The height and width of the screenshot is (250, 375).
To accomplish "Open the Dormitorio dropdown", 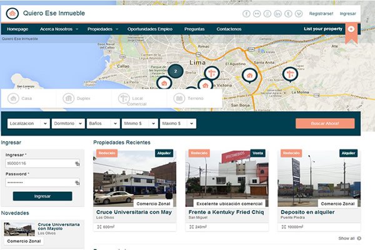I will pos(68,124).
